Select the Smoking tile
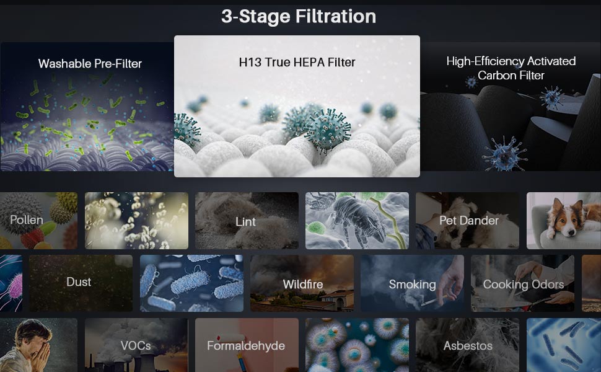Image resolution: width=601 pixels, height=372 pixels. click(413, 283)
